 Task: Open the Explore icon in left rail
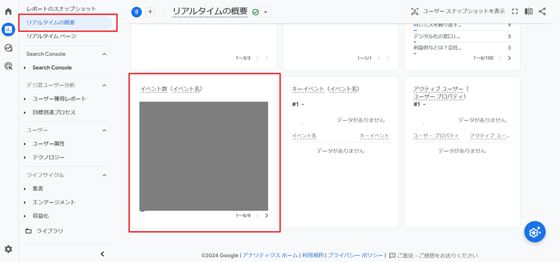point(8,48)
